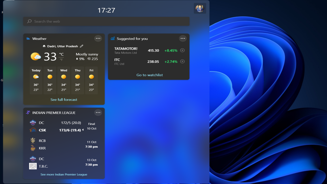Open Weather widget more options menu
The image size is (327, 184).
coord(98,39)
